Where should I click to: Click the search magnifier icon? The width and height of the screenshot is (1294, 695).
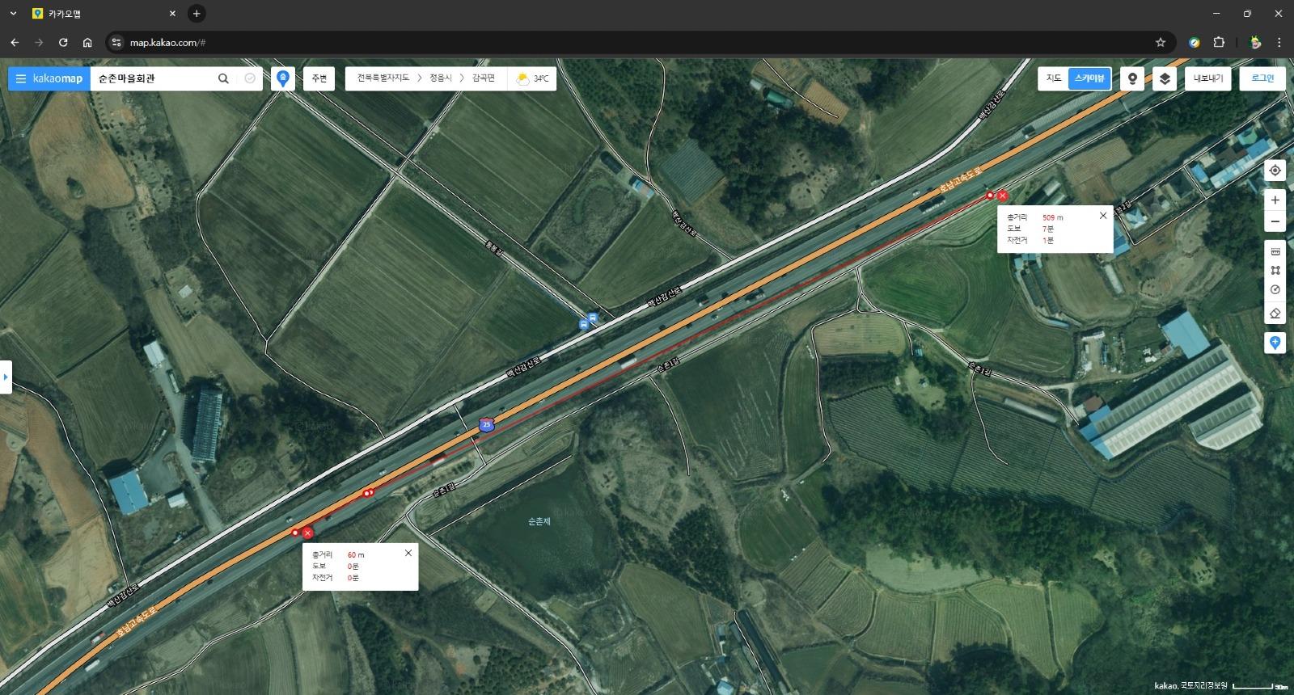click(x=223, y=78)
